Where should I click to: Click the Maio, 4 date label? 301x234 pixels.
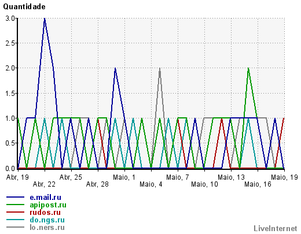151,184
